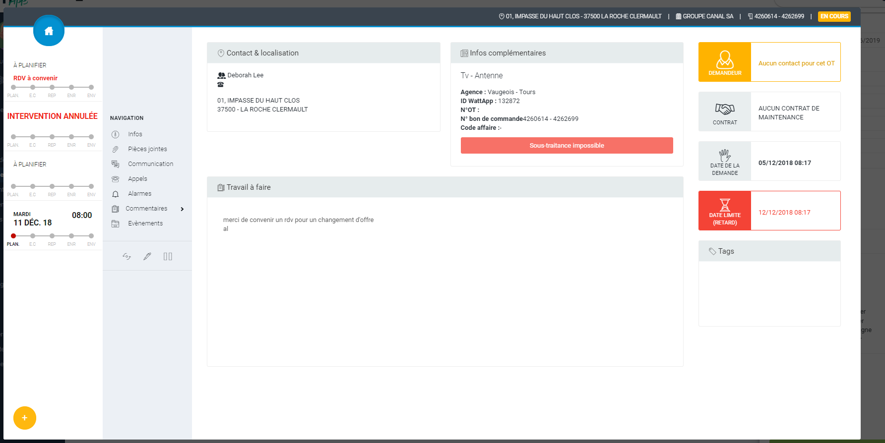Go to the Communication section
This screenshot has width=885, height=443.
coord(150,164)
